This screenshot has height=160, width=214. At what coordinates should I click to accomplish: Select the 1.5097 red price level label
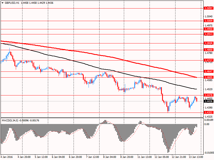click(209, 8)
